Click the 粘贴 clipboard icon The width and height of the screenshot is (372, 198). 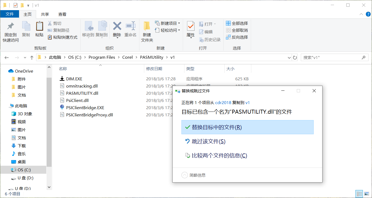click(39, 26)
